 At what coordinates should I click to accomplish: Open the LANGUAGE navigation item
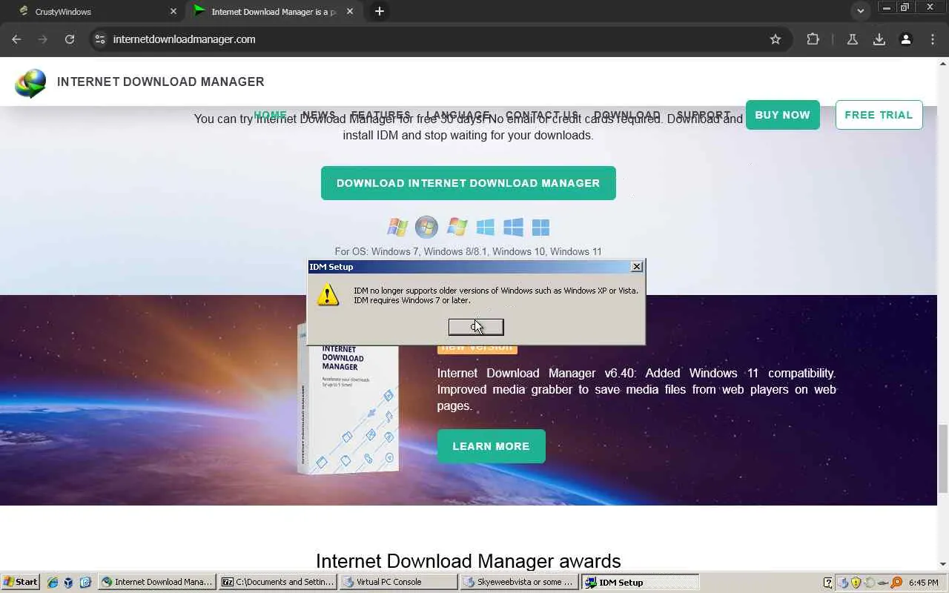click(x=457, y=116)
